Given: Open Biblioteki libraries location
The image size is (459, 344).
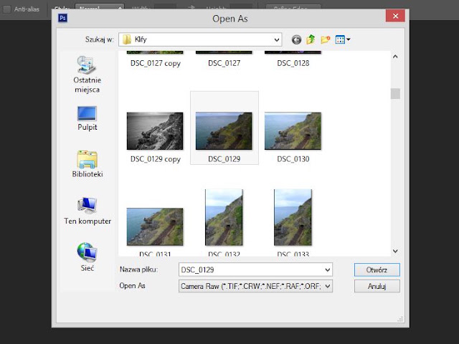Looking at the screenshot, I should (x=87, y=164).
